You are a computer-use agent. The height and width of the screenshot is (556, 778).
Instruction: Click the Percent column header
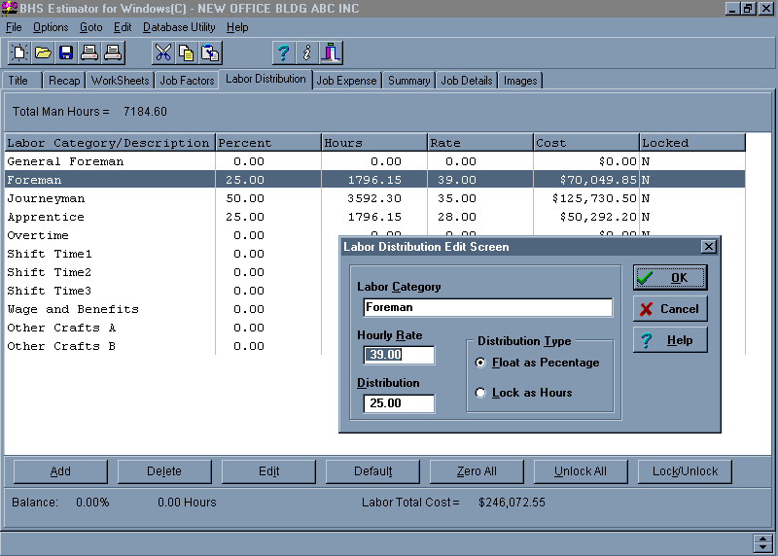pos(268,142)
